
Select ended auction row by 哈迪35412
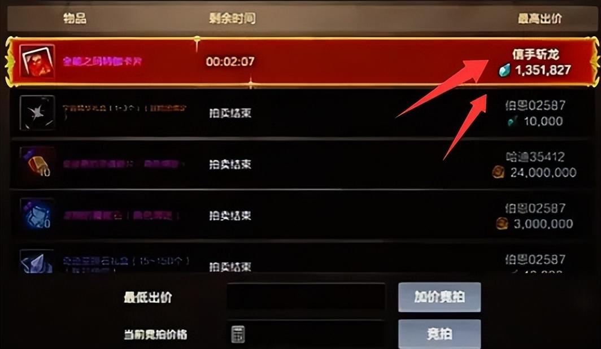(302, 164)
